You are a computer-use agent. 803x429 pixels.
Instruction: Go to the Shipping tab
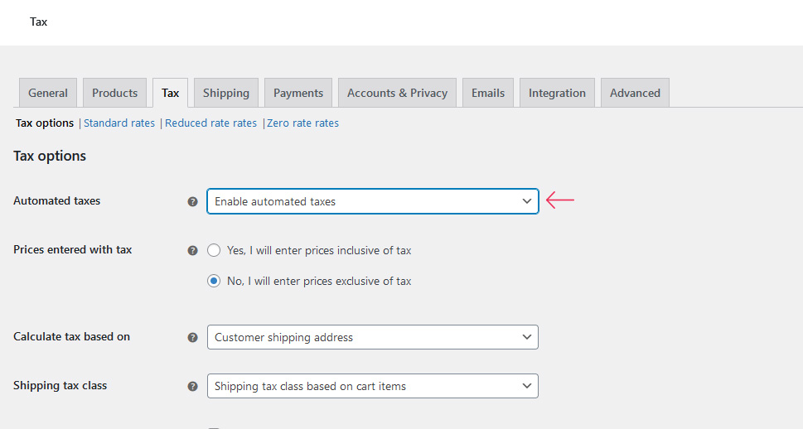(226, 93)
